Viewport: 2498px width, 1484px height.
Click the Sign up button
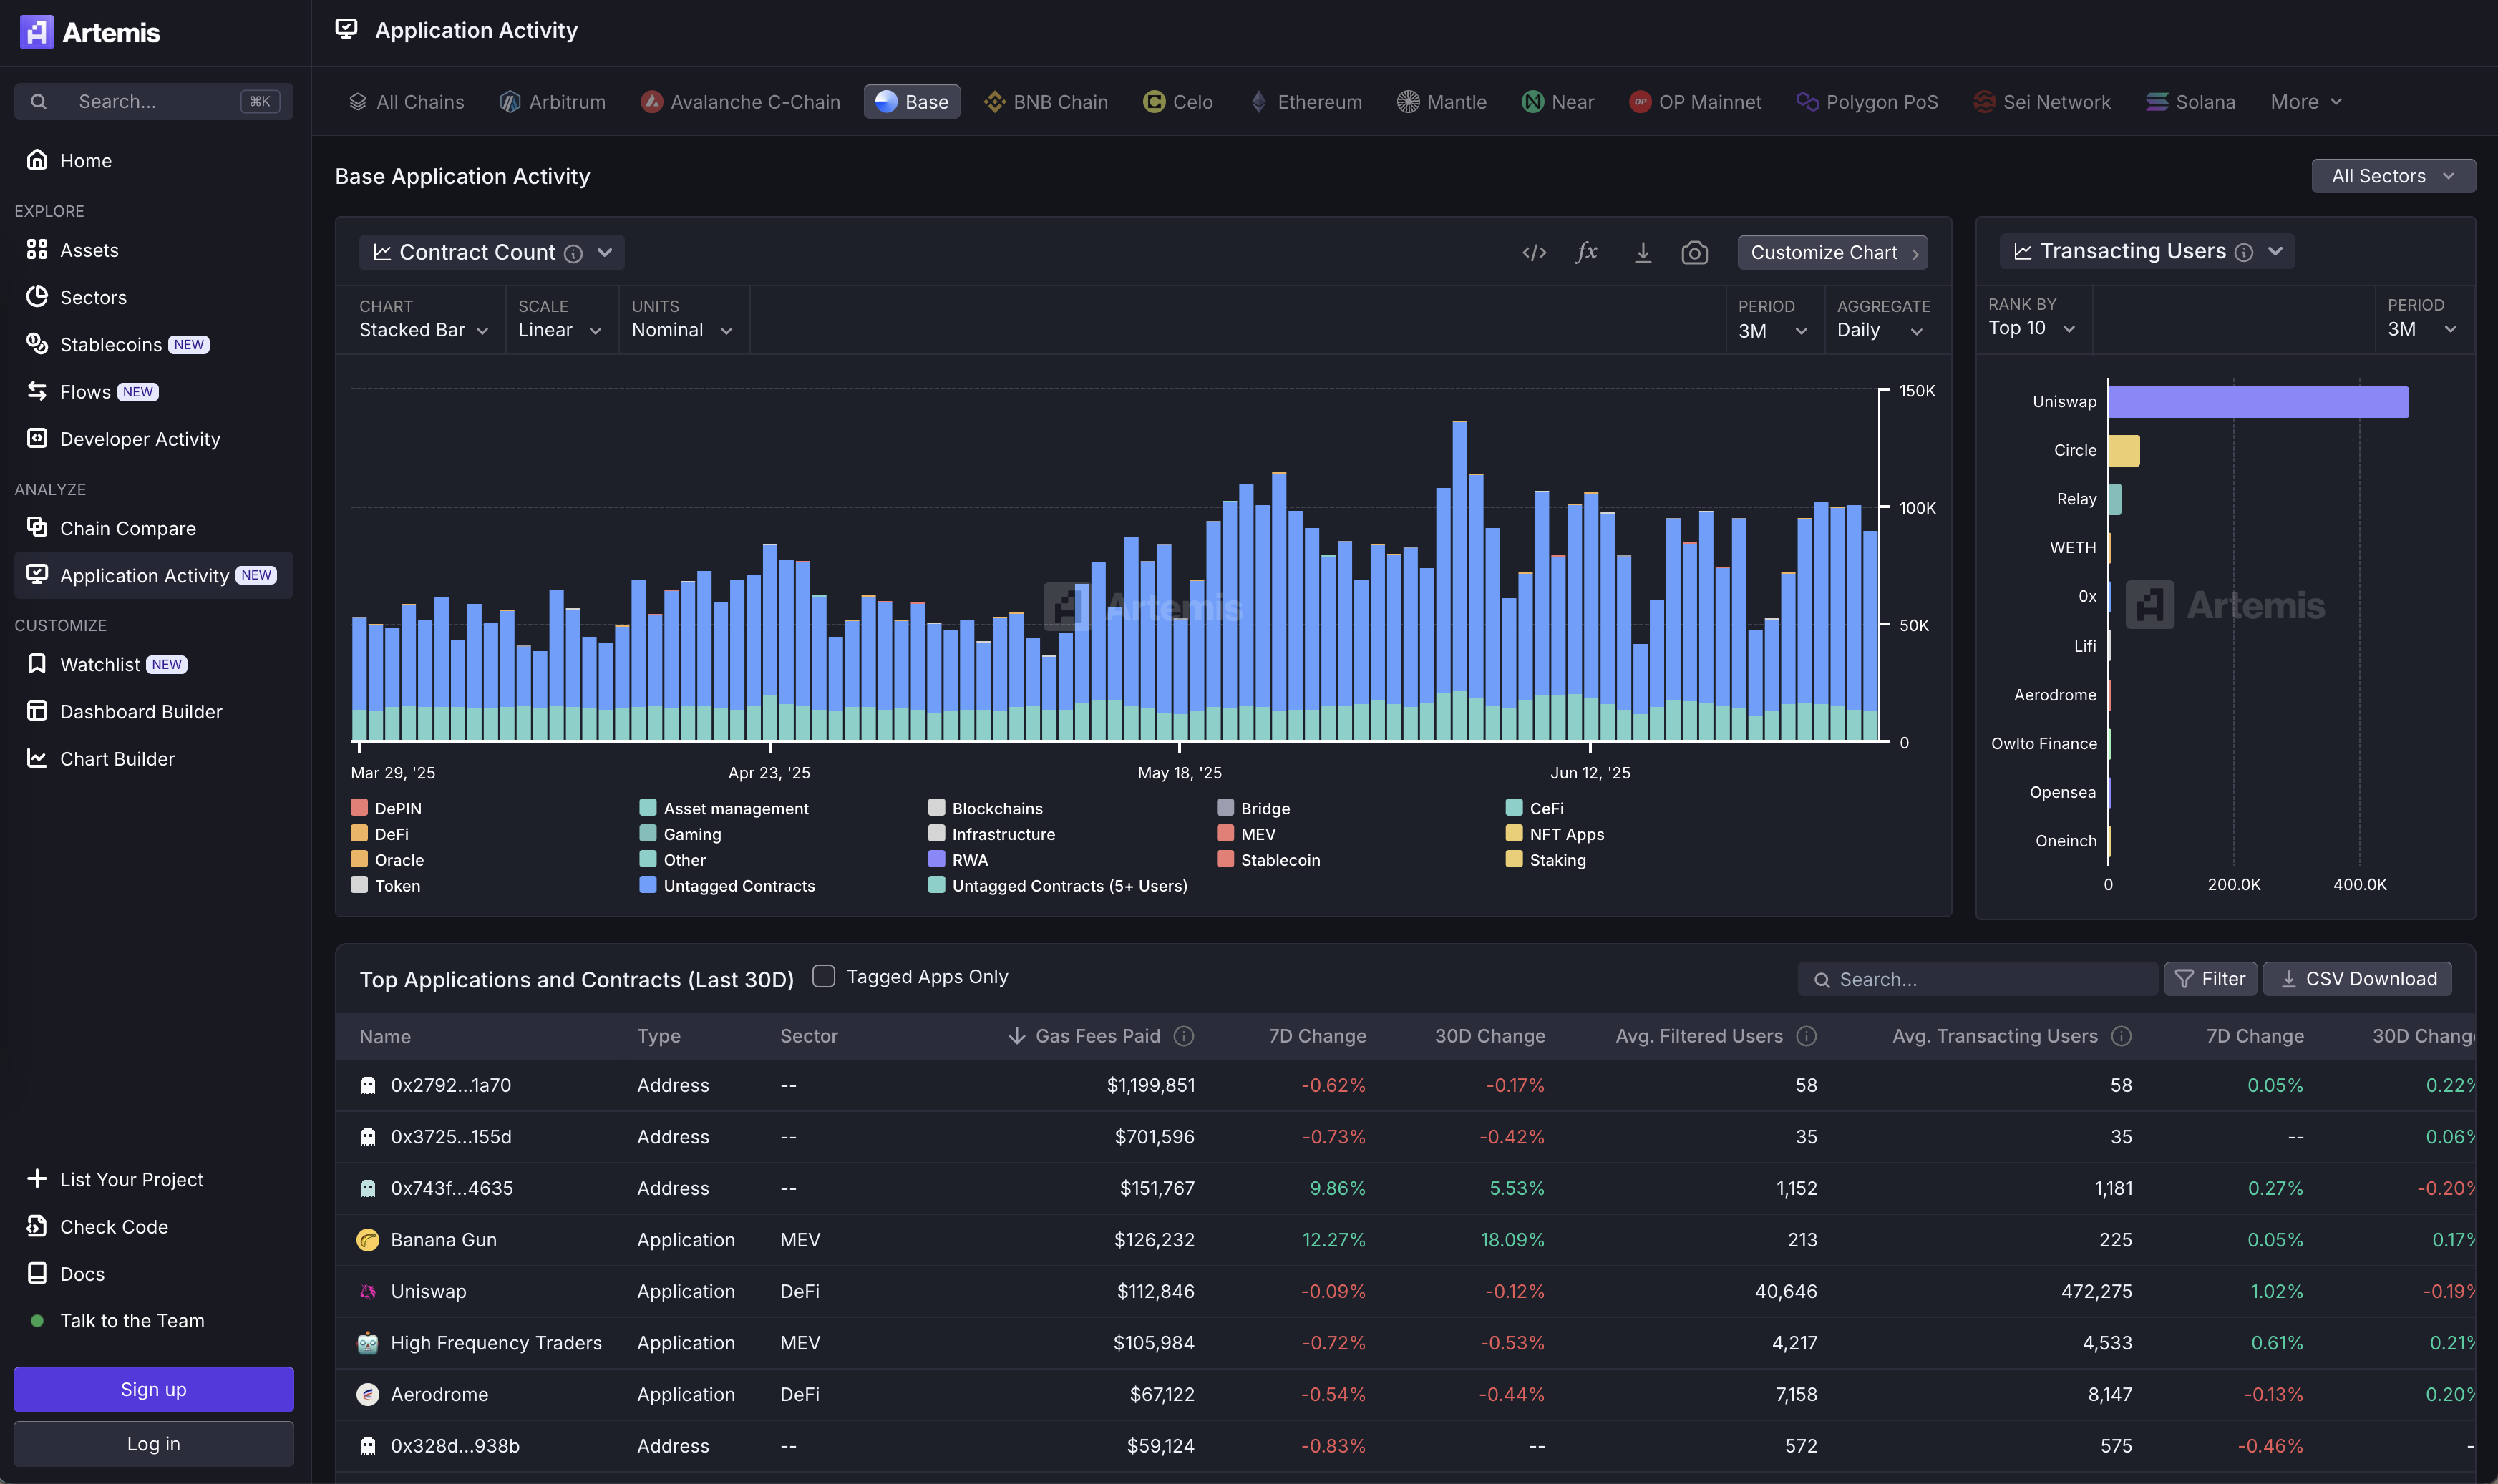click(x=153, y=1389)
